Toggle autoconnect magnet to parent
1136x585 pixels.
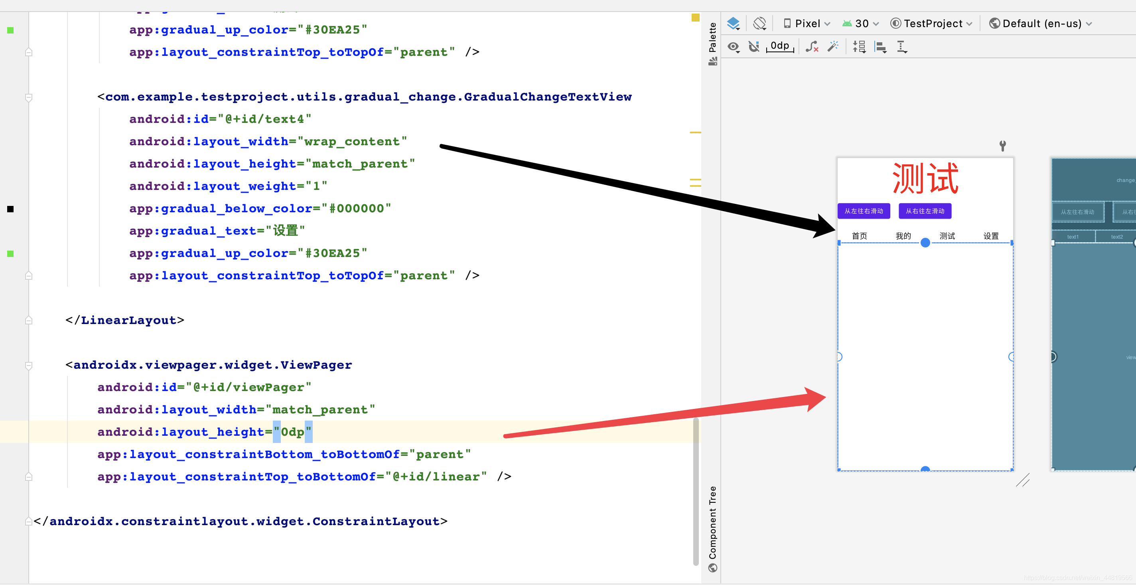point(754,46)
